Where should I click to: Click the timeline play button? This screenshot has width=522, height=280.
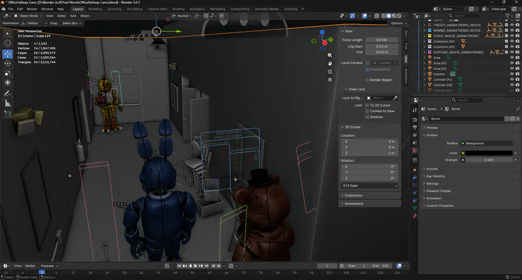pyautogui.click(x=195, y=266)
